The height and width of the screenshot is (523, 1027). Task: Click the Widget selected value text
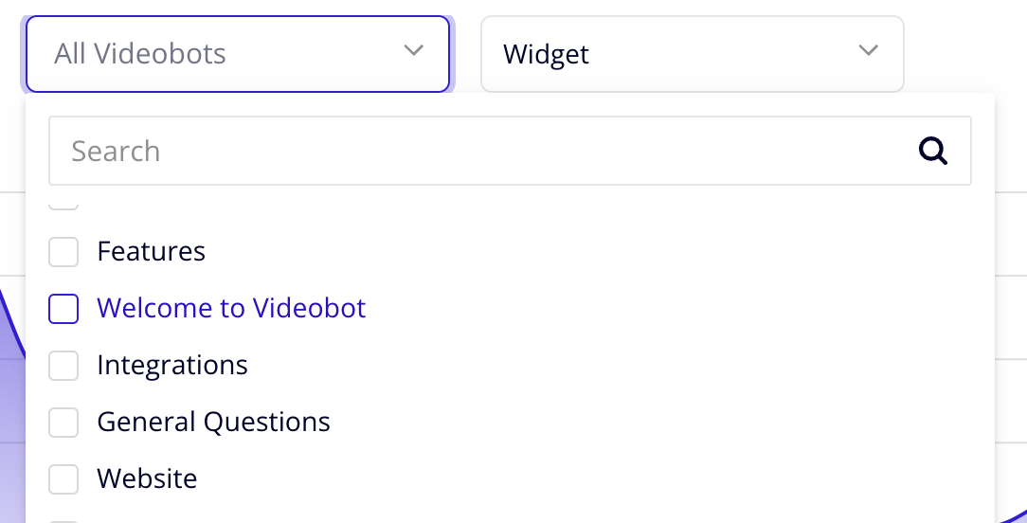546,54
